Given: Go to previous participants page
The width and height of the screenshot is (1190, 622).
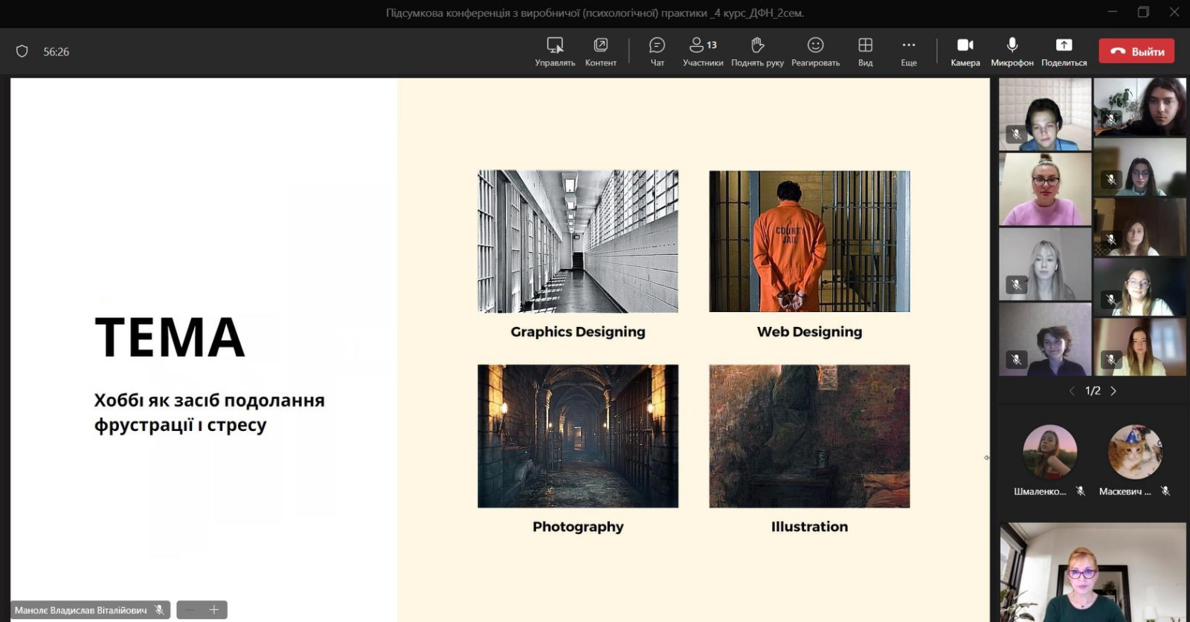Looking at the screenshot, I should [x=1072, y=391].
